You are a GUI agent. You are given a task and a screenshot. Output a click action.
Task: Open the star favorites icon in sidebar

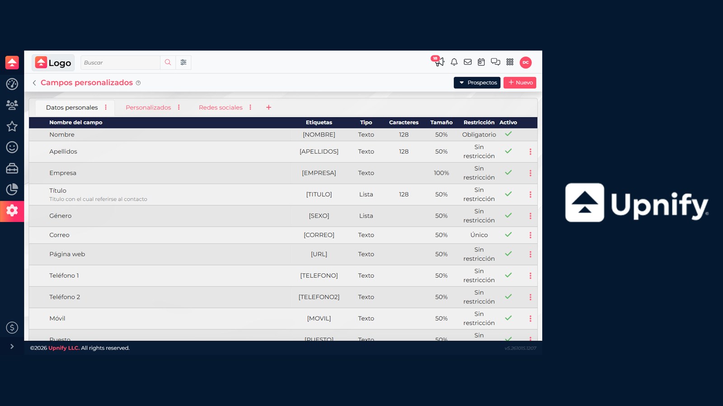tap(12, 126)
